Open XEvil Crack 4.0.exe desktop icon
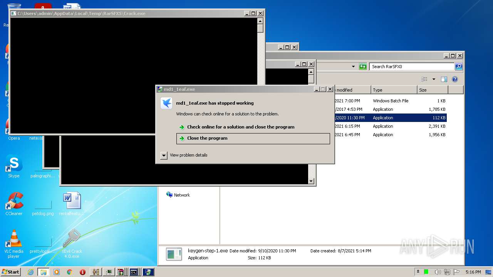This screenshot has width=493, height=277. tap(72, 244)
